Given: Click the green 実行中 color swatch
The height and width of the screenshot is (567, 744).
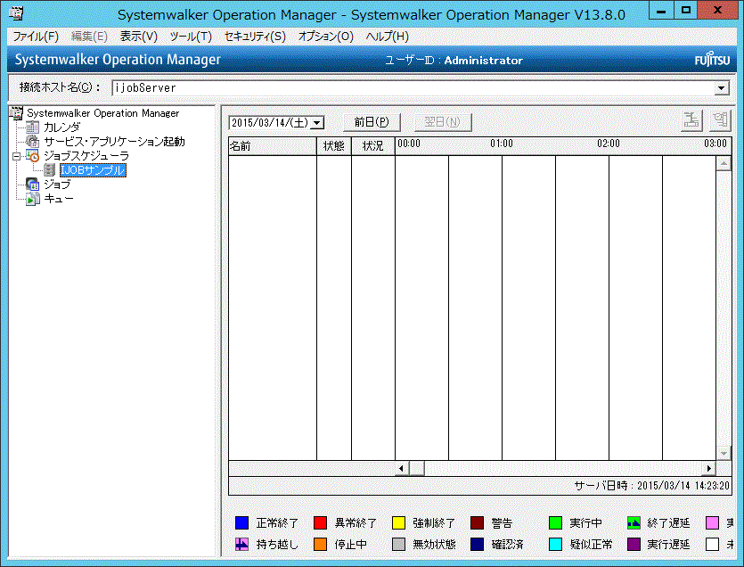Looking at the screenshot, I should pos(555,522).
